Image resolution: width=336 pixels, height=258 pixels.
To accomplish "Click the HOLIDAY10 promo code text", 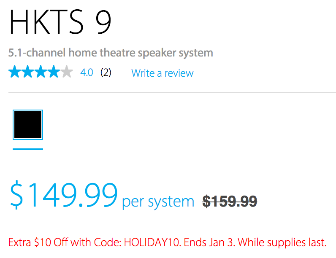I will (x=154, y=242).
